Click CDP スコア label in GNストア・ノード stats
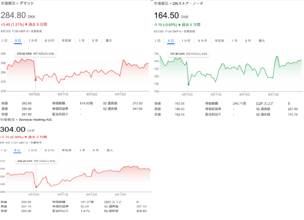Image resolution: width=304 pixels, height=220 pixels. (x=265, y=103)
